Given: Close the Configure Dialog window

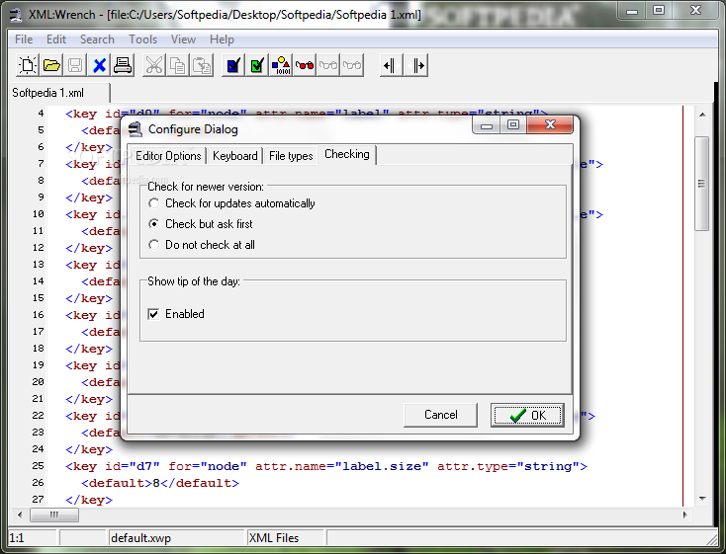Looking at the screenshot, I should [550, 124].
